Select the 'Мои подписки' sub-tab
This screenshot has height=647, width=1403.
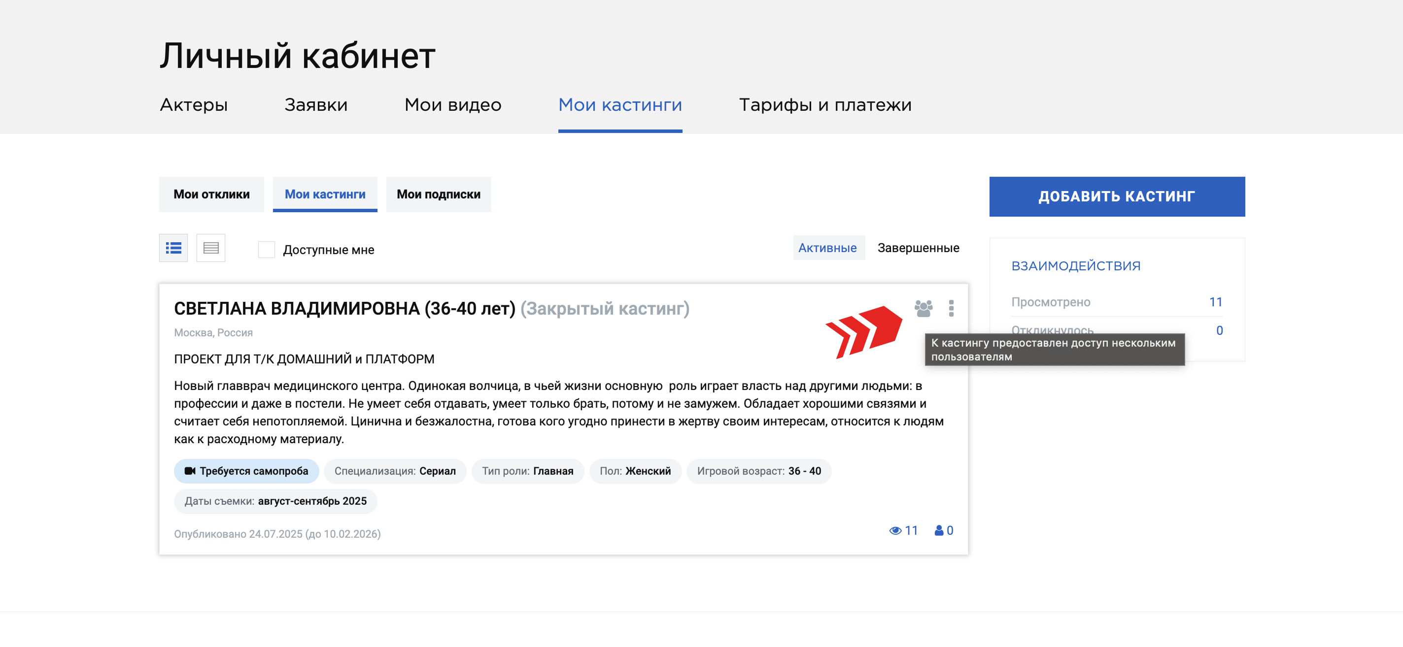pos(439,194)
